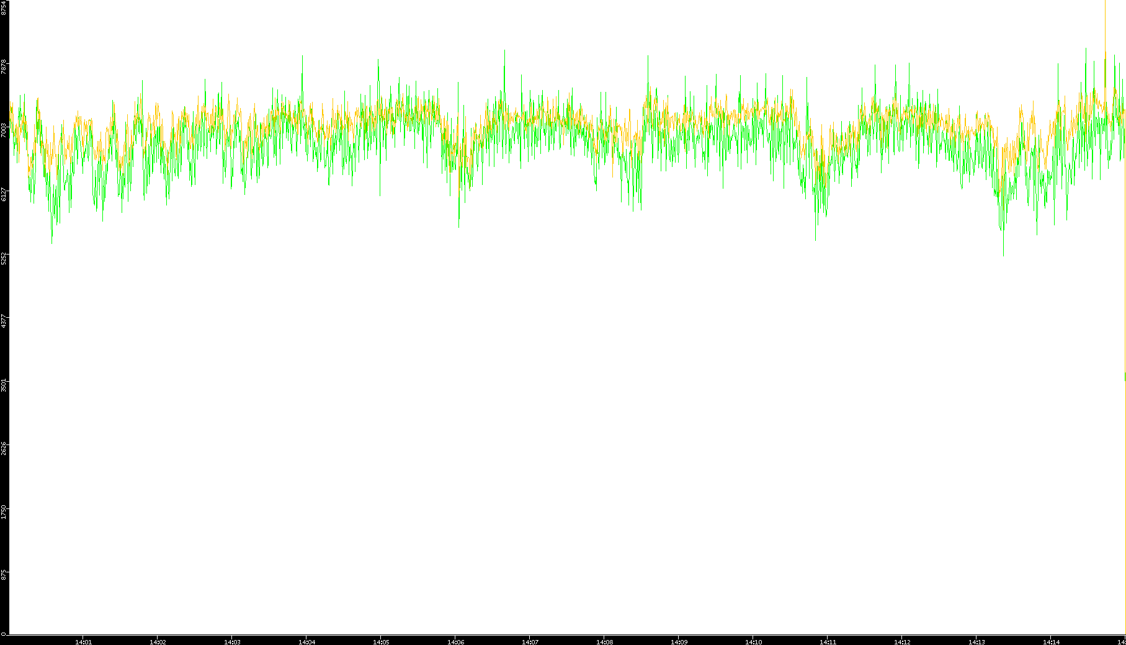Click the 1750 vertical axis label
1126x645 pixels.
(x=4, y=512)
